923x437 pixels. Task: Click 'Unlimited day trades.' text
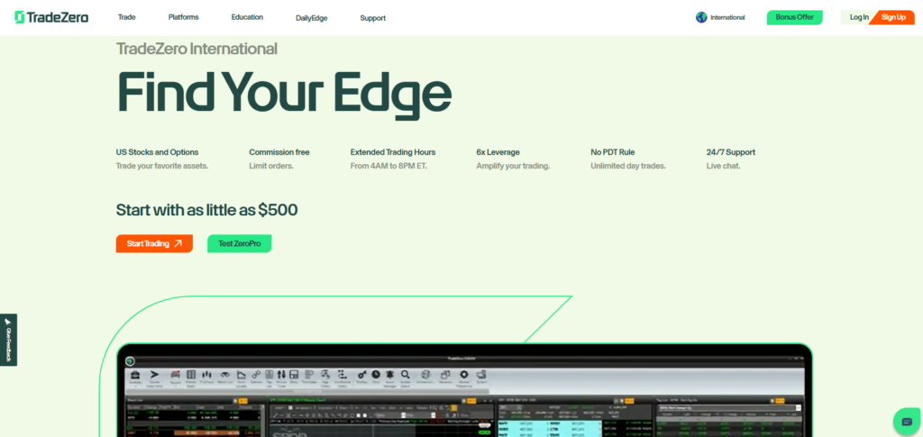pyautogui.click(x=628, y=167)
